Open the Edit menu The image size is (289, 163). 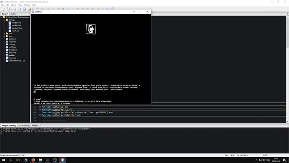[x=7, y=5]
